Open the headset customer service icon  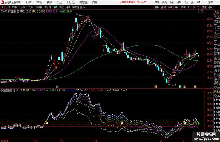[186, 2]
